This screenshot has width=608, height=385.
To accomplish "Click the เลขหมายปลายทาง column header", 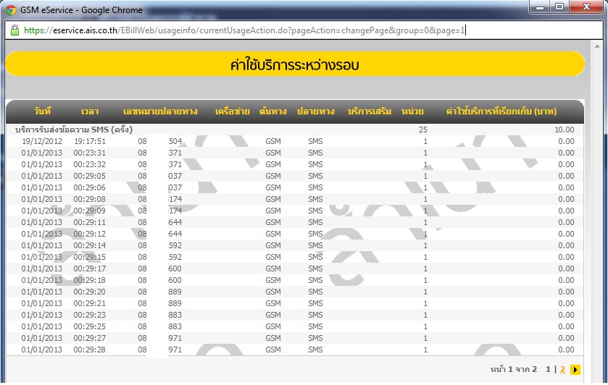I will point(160,111).
